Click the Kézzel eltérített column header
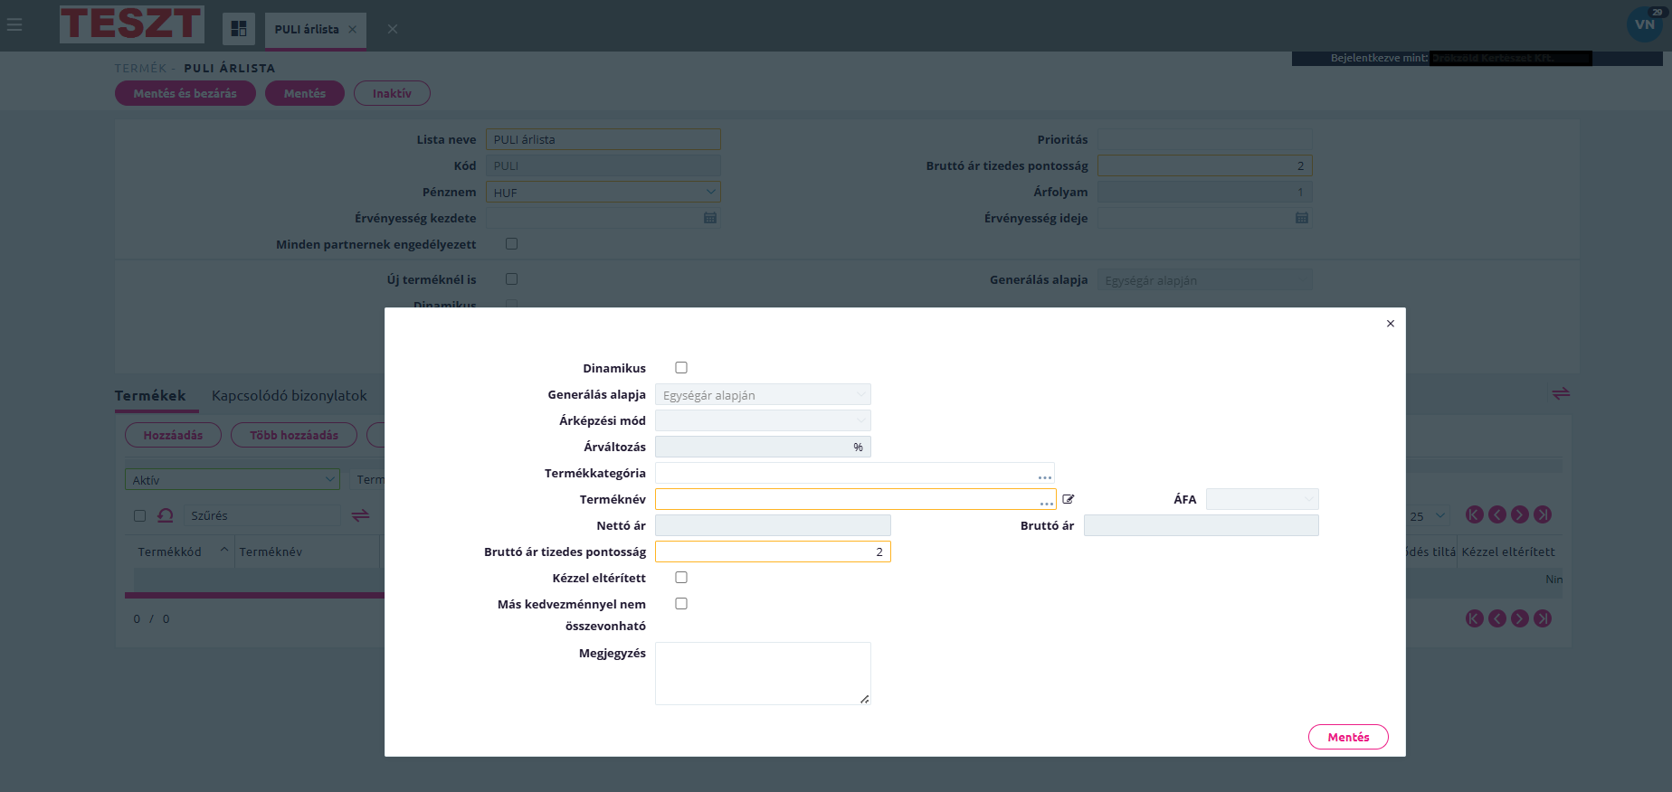The width and height of the screenshot is (1672, 792). click(1508, 552)
